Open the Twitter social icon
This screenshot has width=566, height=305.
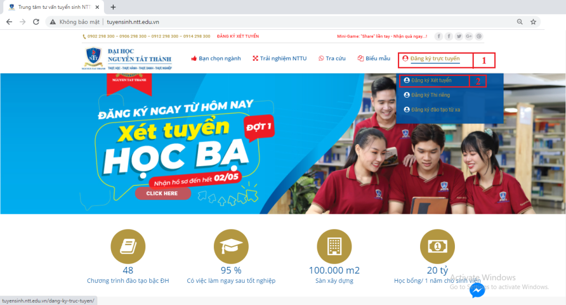click(459, 36)
